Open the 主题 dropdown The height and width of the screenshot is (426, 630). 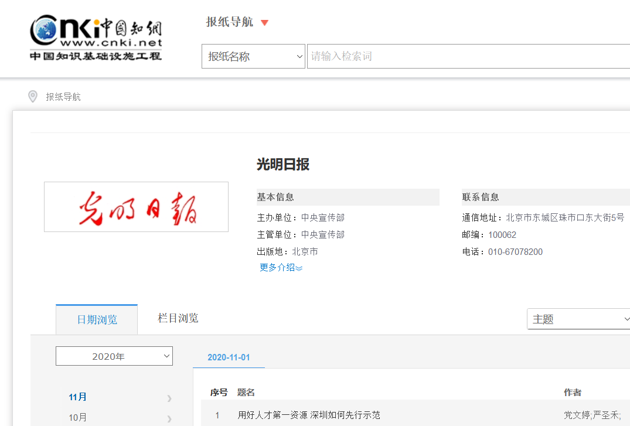pos(578,319)
